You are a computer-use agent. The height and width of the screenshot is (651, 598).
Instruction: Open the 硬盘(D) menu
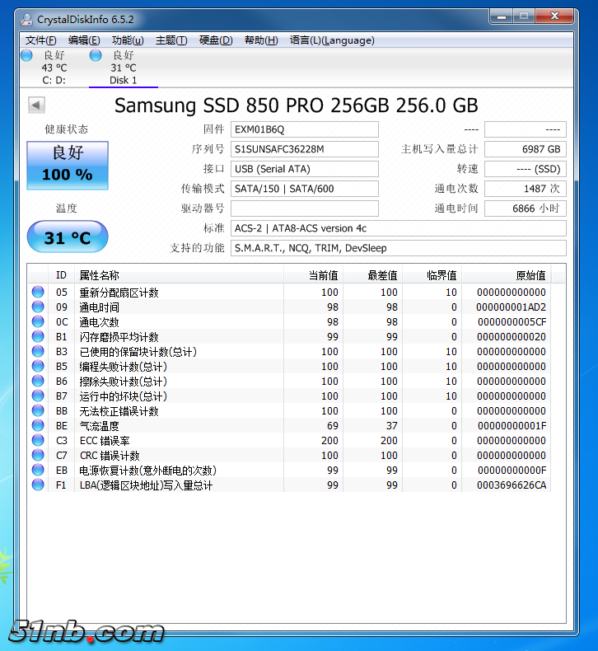[x=216, y=40]
